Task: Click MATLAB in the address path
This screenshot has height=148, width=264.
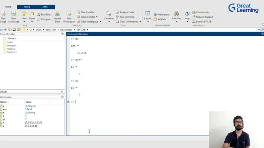Action: (81, 30)
